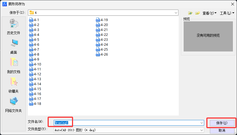The width and height of the screenshot is (237, 135).
Task: Close the 图形另存为 dialog
Action: (233, 4)
